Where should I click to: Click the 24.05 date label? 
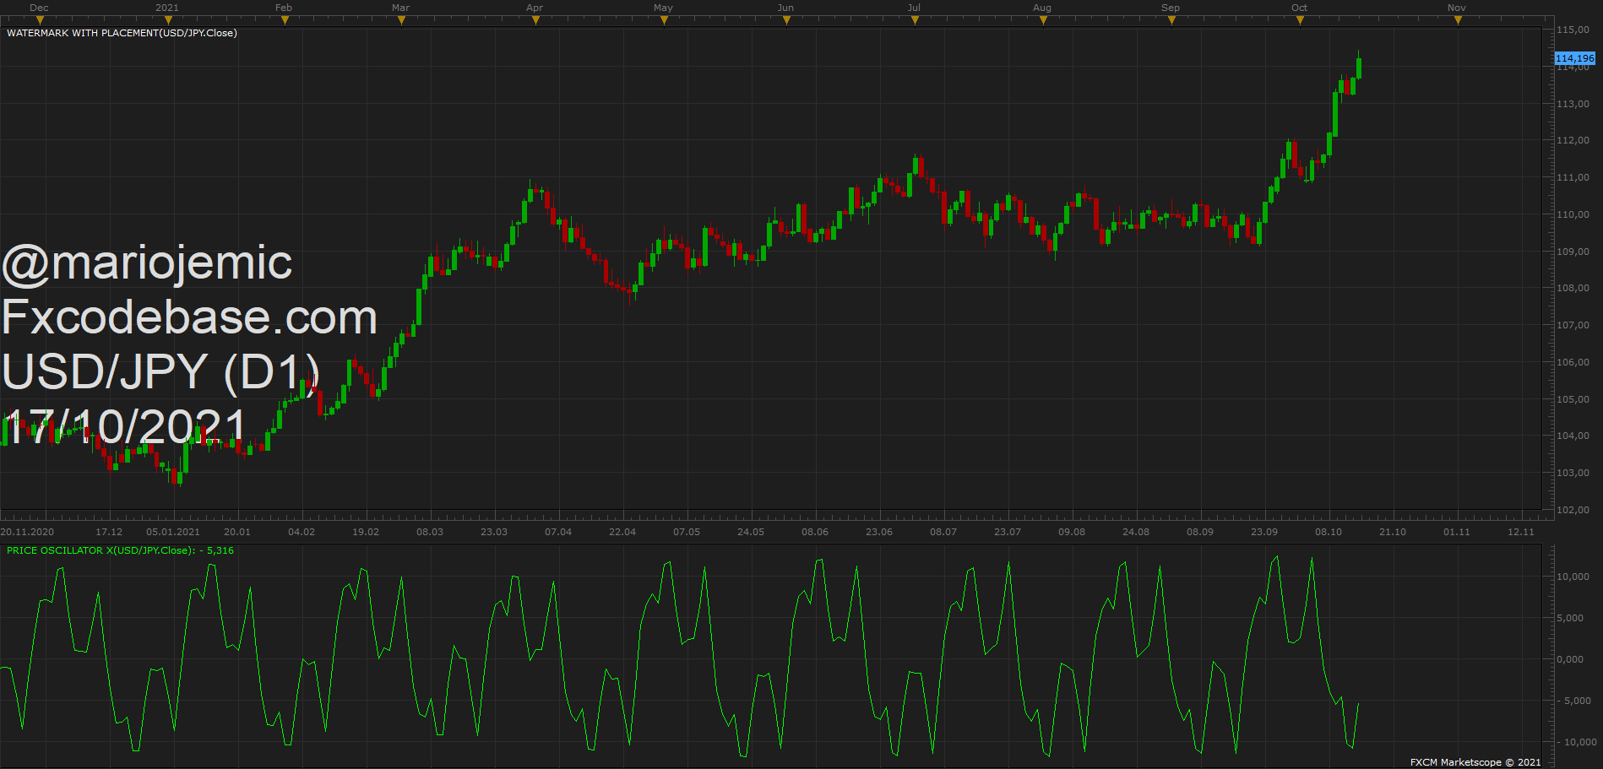(x=751, y=532)
